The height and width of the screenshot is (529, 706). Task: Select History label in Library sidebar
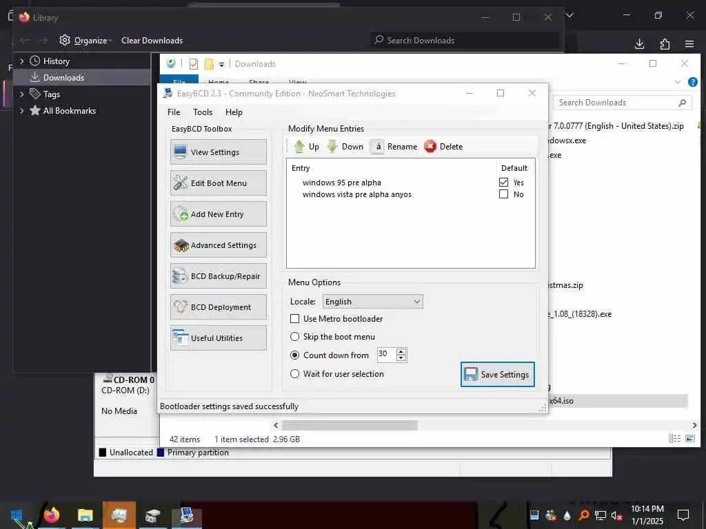point(57,61)
